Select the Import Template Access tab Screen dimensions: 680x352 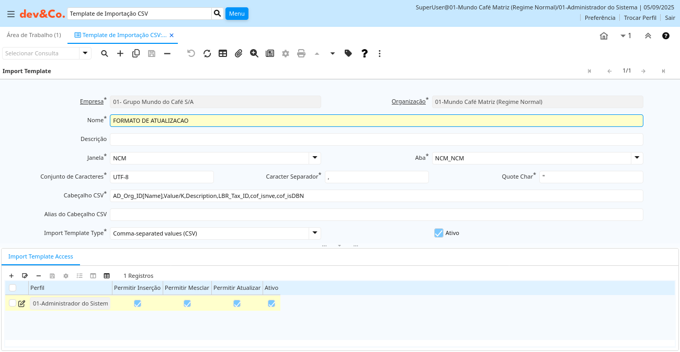(x=41, y=256)
